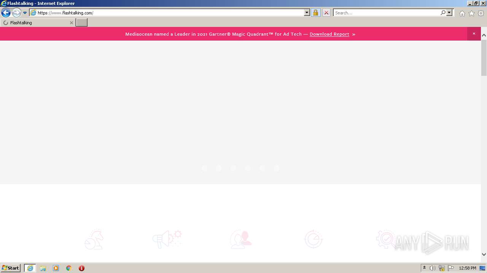Click the scrollbar up arrow

click(x=484, y=35)
